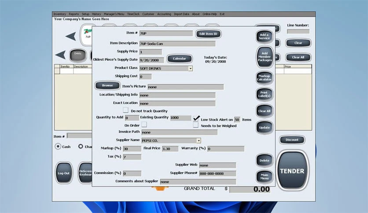Click the Discount button
This screenshot has height=213, width=368.
(292, 140)
